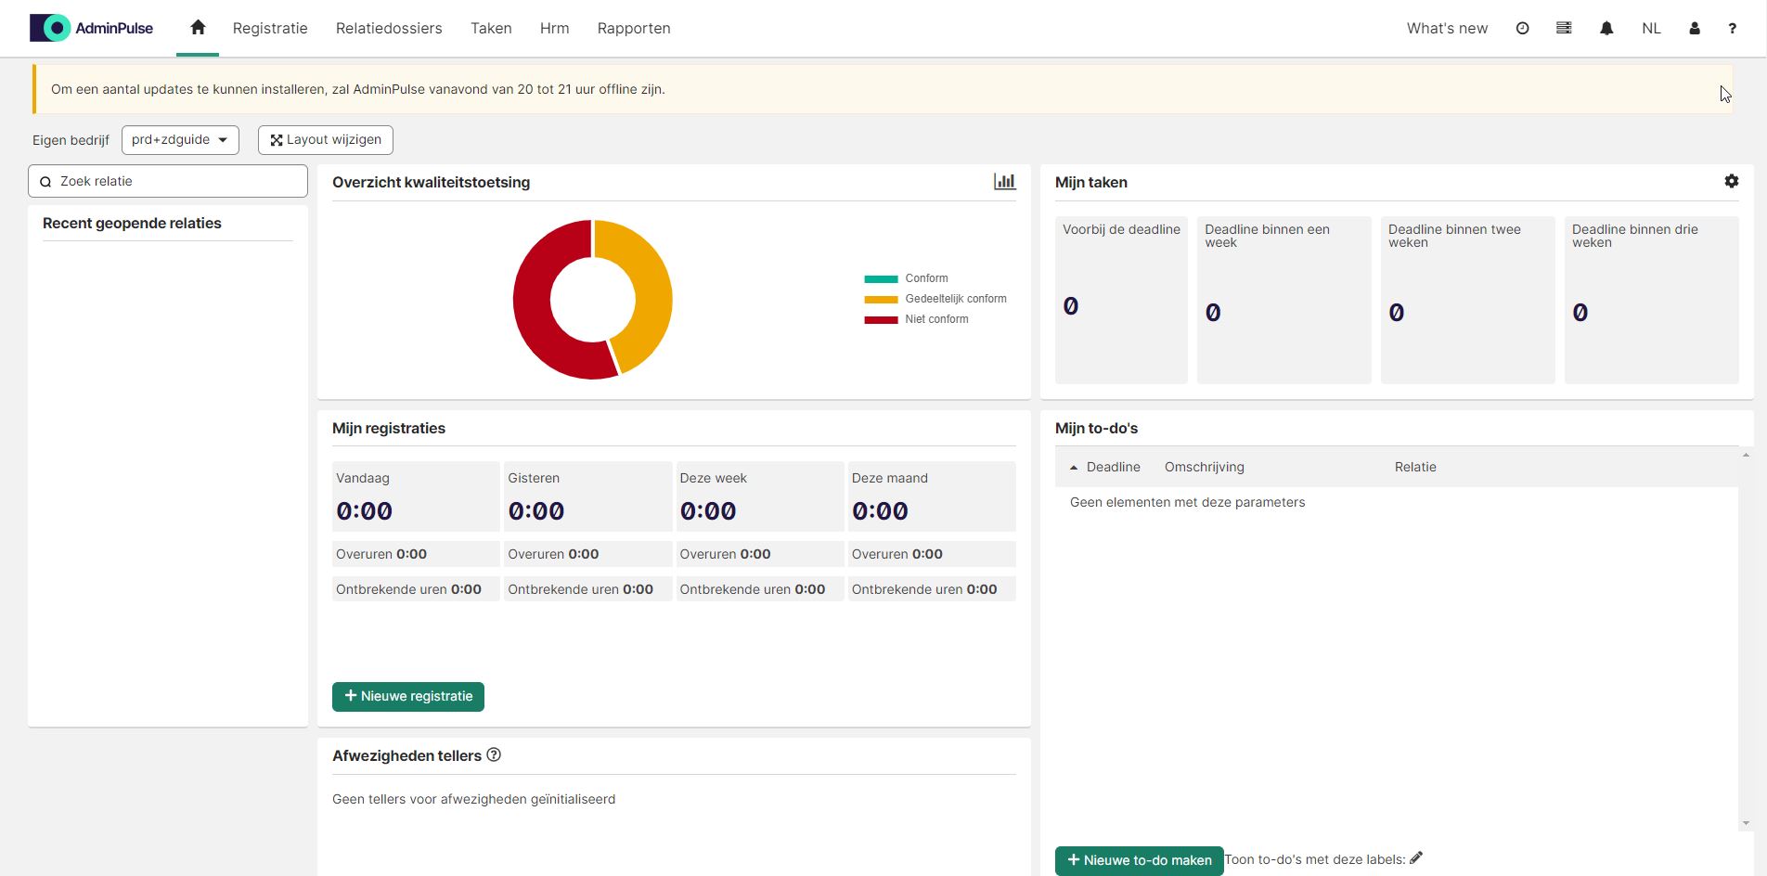The image size is (1767, 876).
Task: Click the Deze maand registrations tile
Action: (932, 496)
